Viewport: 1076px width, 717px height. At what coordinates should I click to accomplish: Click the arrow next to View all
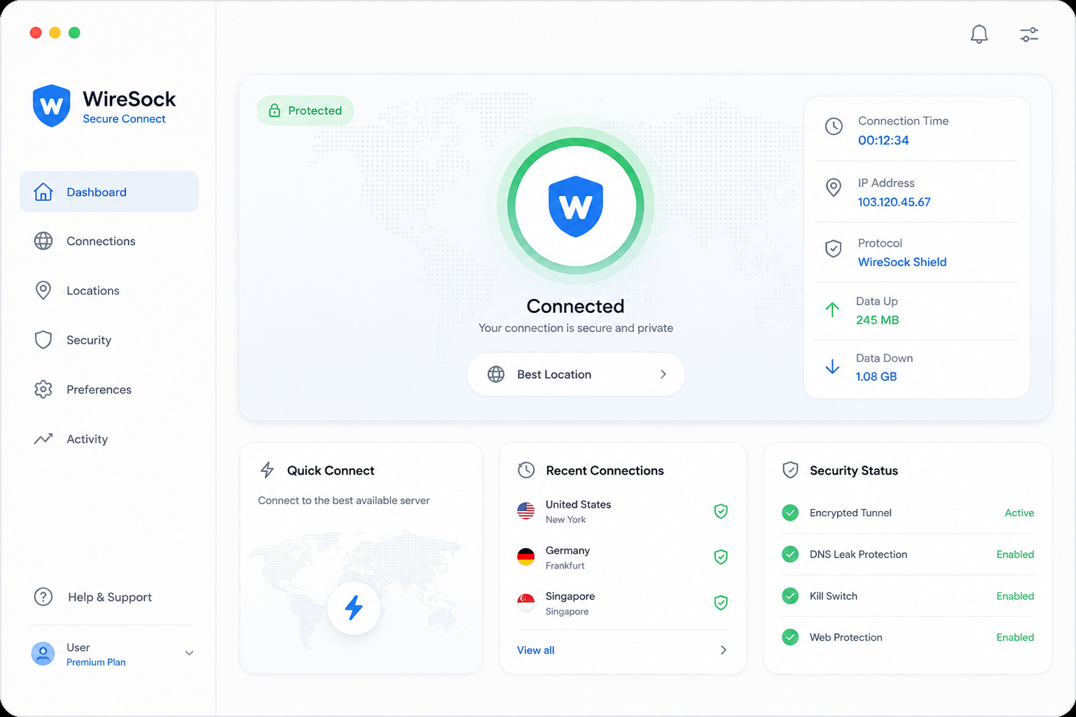(x=724, y=650)
